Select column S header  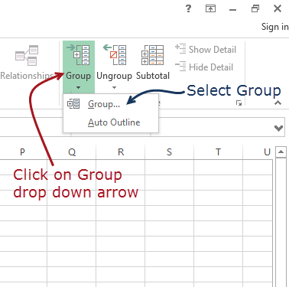pyautogui.click(x=169, y=152)
